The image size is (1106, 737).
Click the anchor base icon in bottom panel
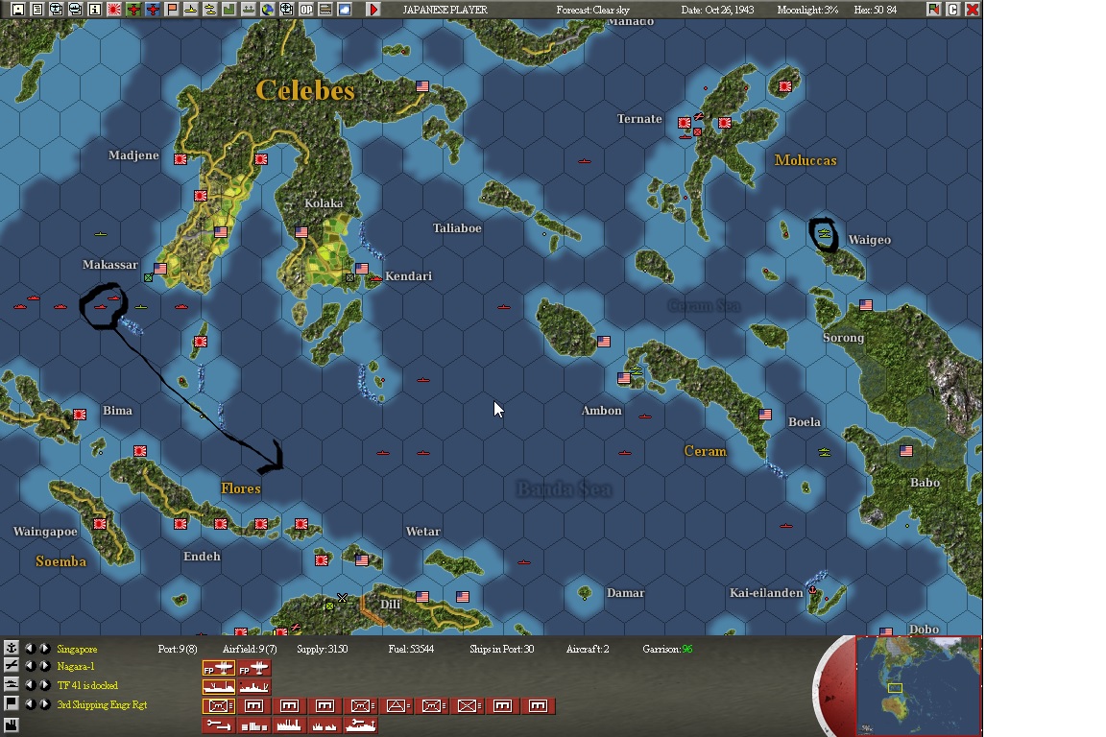12,648
